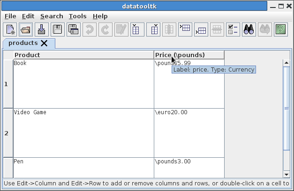Open the Search menu
The height and width of the screenshot is (191, 294).
pos(52,16)
